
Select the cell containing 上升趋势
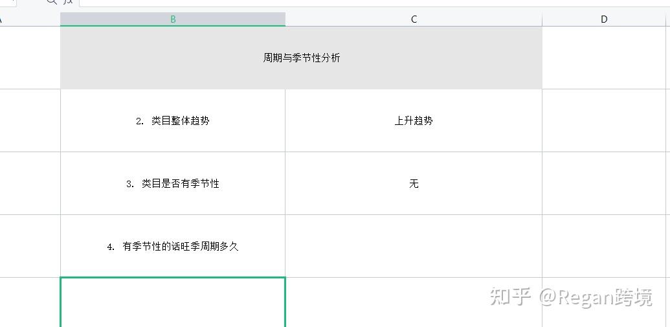(414, 121)
